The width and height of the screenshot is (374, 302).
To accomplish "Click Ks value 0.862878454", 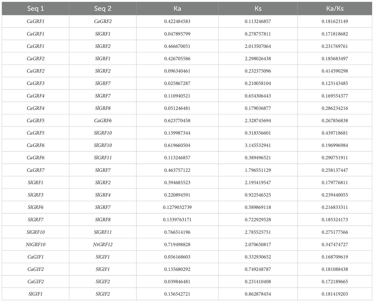I will point(258,294).
